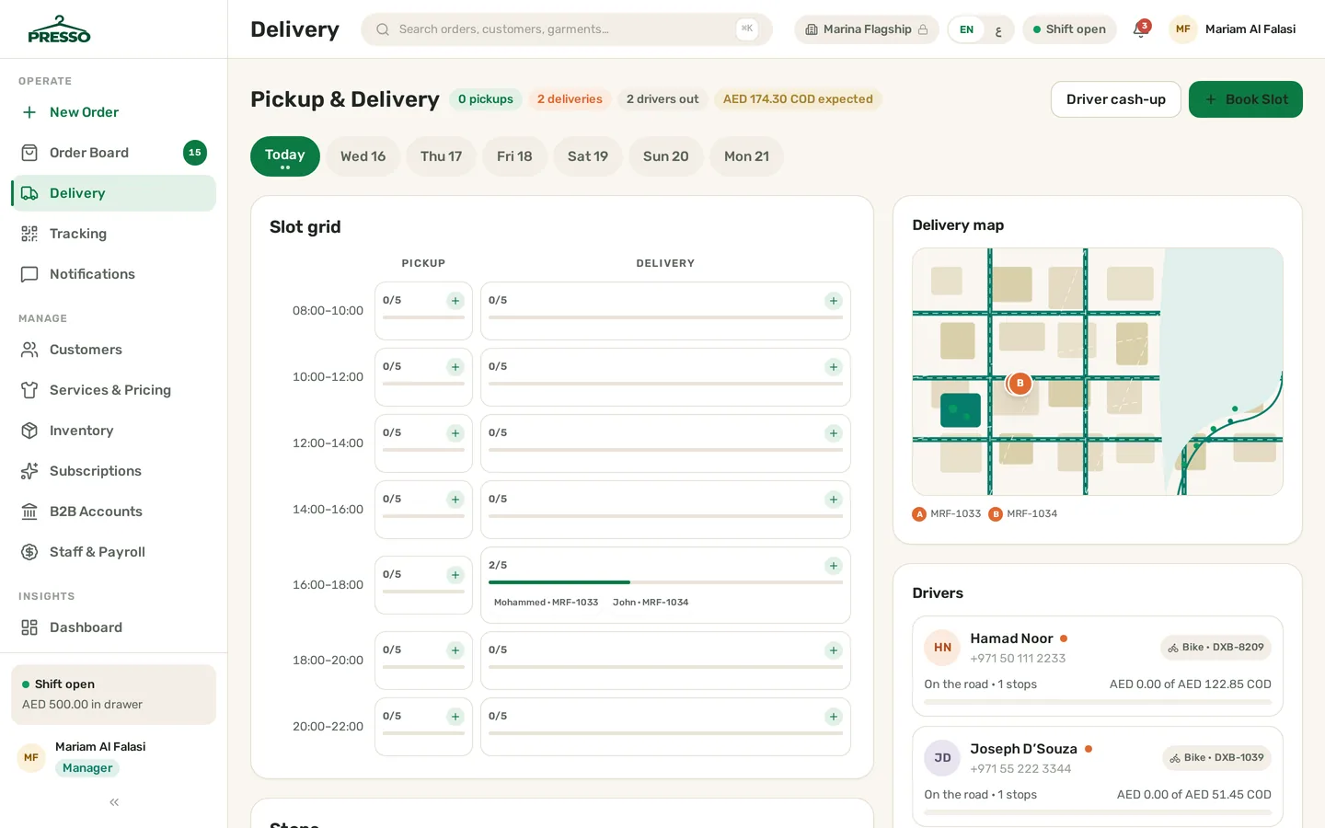Navigate to Inventory

[113, 431]
